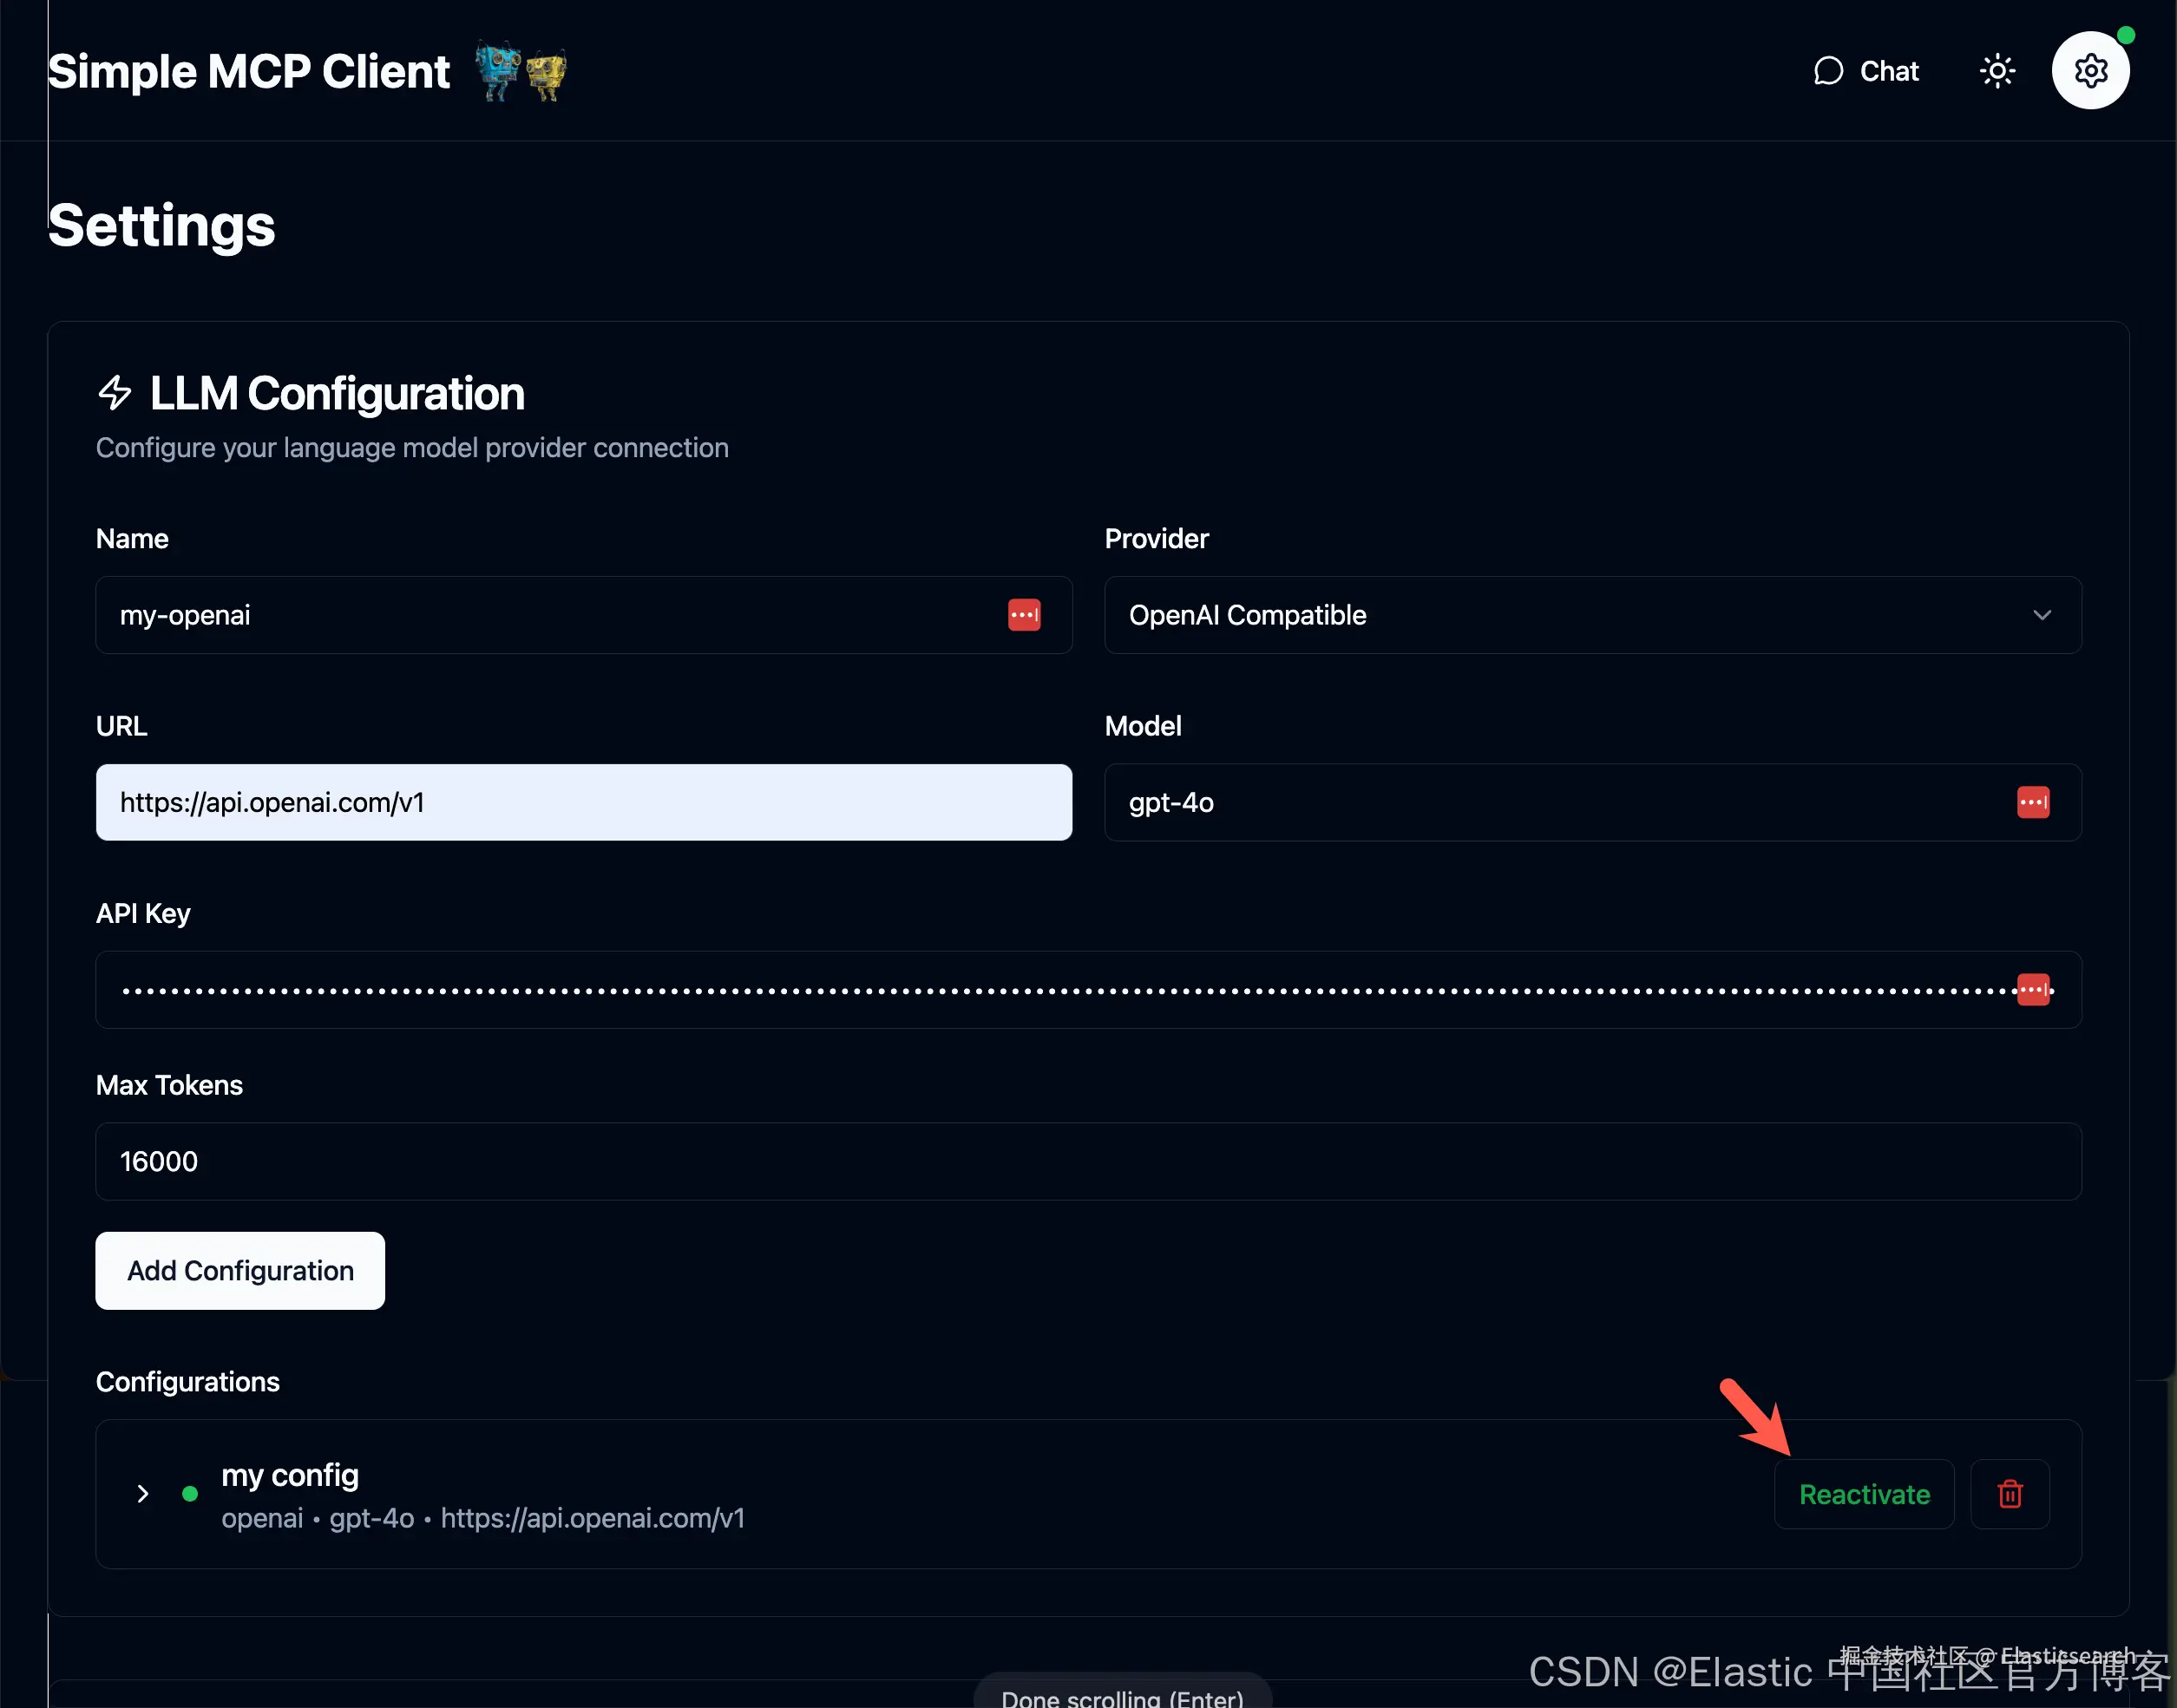Click password manager icon in API Key field
The width and height of the screenshot is (2177, 1708).
(2032, 990)
